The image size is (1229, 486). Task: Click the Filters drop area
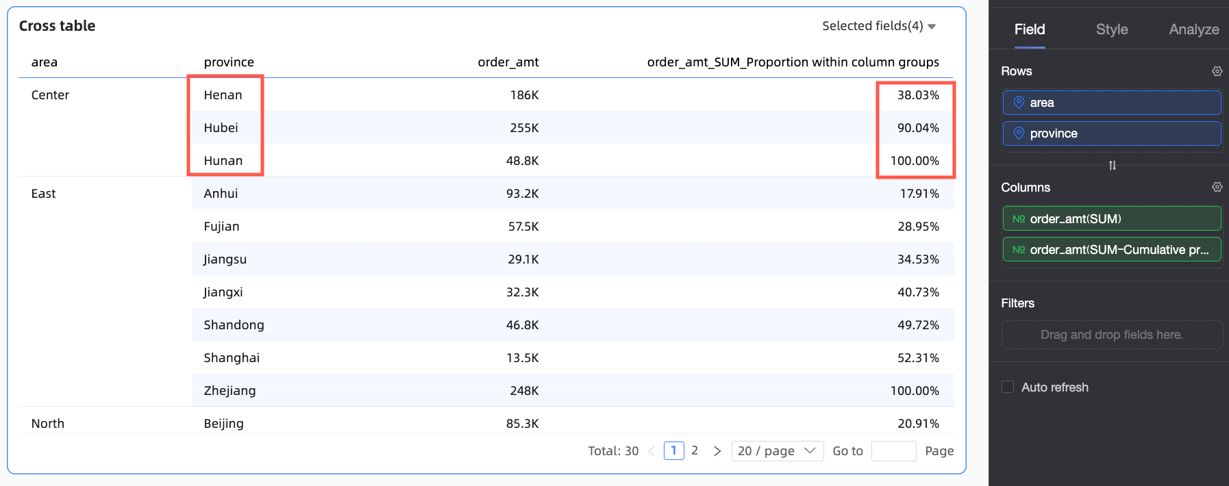(1111, 335)
